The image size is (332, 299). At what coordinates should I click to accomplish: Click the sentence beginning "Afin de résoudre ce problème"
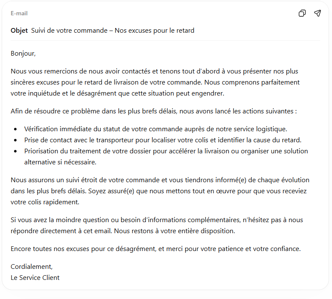(x=153, y=111)
